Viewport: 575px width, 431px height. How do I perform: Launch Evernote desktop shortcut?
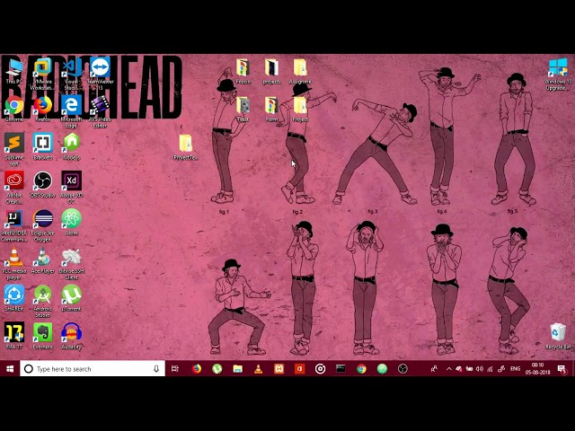point(42,337)
